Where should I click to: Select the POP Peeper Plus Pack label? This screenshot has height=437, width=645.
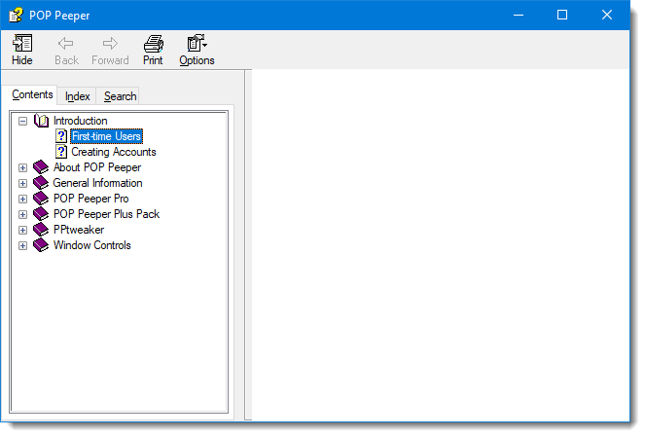[106, 214]
